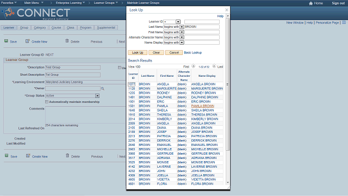This screenshot has width=348, height=196.
Task: Click the top Create New icon
Action: pos(27,41)
